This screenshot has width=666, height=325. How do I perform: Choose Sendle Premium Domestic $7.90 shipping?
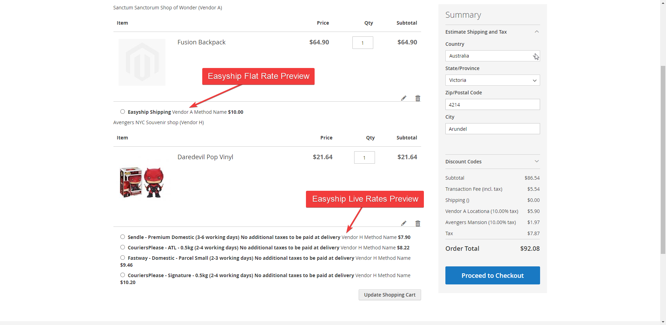coord(122,237)
